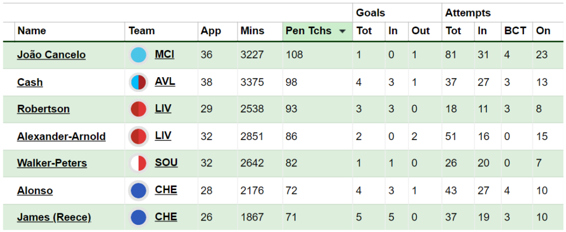Sort table by App column header
The height and width of the screenshot is (232, 566).
click(211, 31)
